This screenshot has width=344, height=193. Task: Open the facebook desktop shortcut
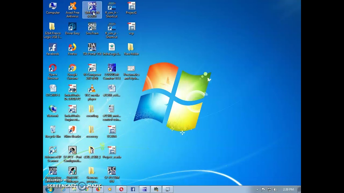(x=53, y=50)
